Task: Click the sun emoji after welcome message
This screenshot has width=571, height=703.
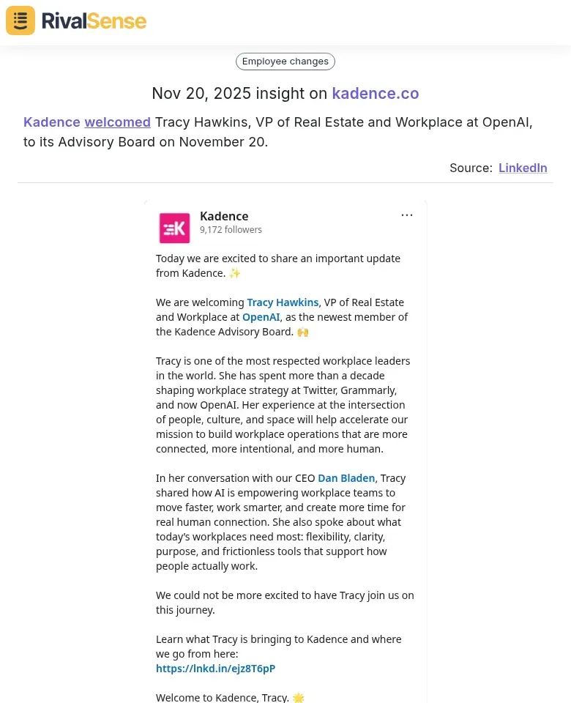Action: [x=298, y=697]
